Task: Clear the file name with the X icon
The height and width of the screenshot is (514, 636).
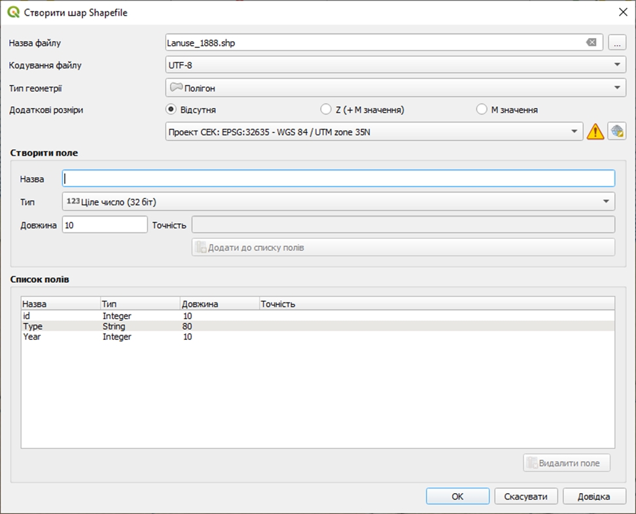Action: [591, 43]
